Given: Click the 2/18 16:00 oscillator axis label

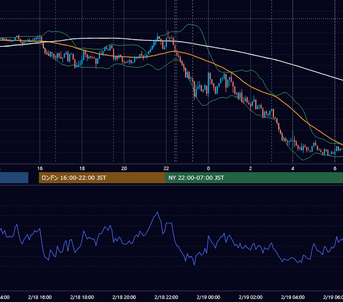Looking at the screenshot, I should pyautogui.click(x=40, y=297).
